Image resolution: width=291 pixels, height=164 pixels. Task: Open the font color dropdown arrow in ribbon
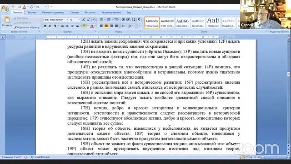coord(95,26)
